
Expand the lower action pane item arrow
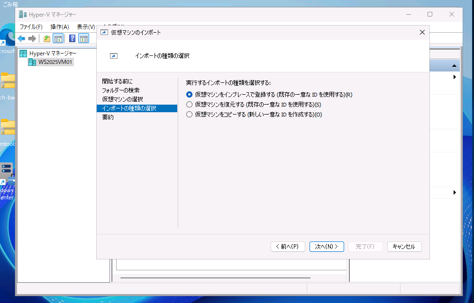coord(455,193)
